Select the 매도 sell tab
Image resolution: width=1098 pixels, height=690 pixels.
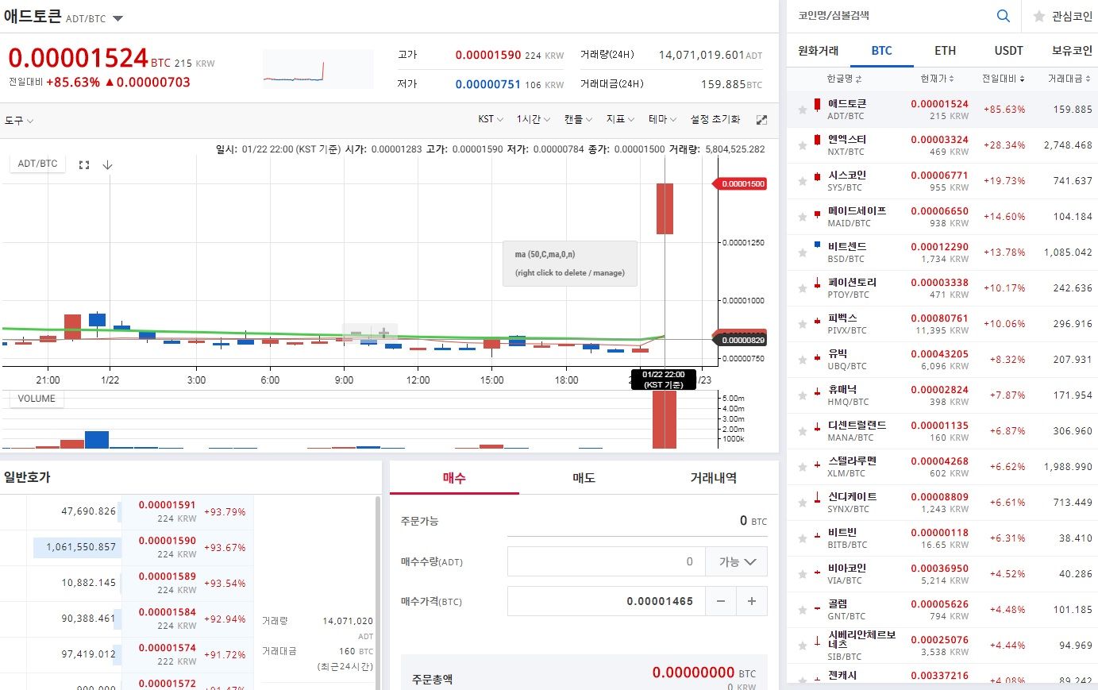[x=584, y=478]
